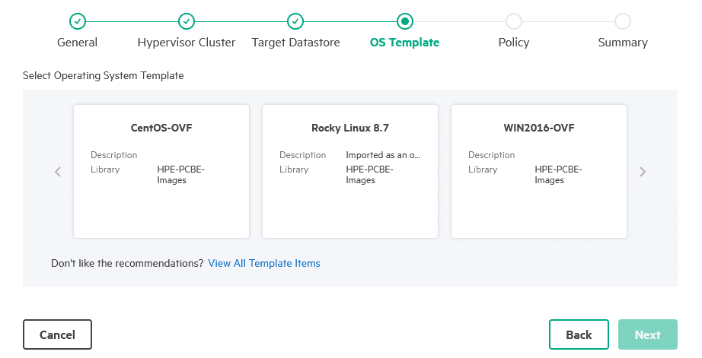702x358 pixels.
Task: Open View All Template Items link
Action: (264, 263)
